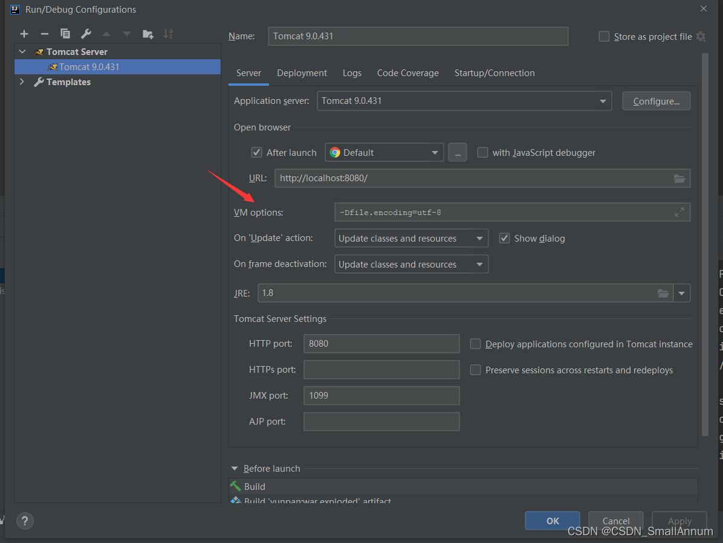
Task: Collapse the Tomcat Server tree node
Action: (22, 51)
